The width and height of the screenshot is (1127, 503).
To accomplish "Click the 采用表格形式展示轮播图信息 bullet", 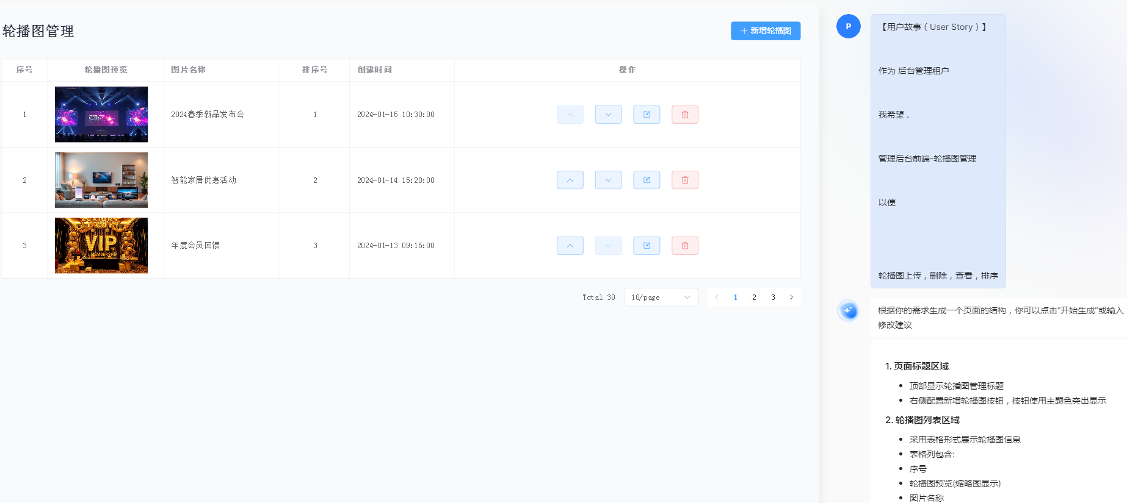I will [x=965, y=440].
